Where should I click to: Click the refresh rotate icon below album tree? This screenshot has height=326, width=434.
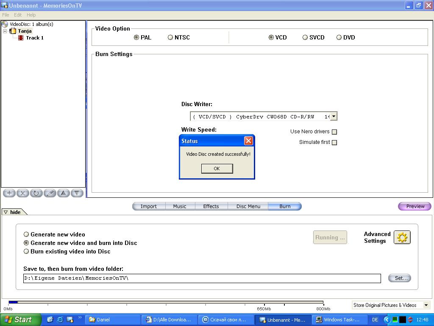point(36,193)
